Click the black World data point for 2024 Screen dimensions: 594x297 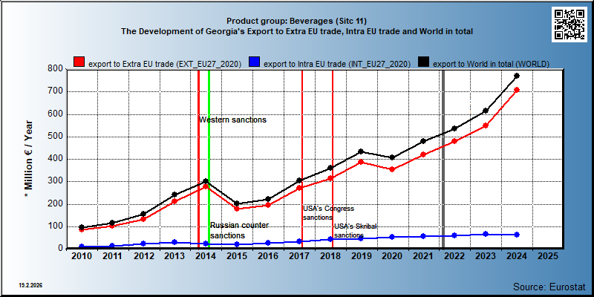click(516, 76)
